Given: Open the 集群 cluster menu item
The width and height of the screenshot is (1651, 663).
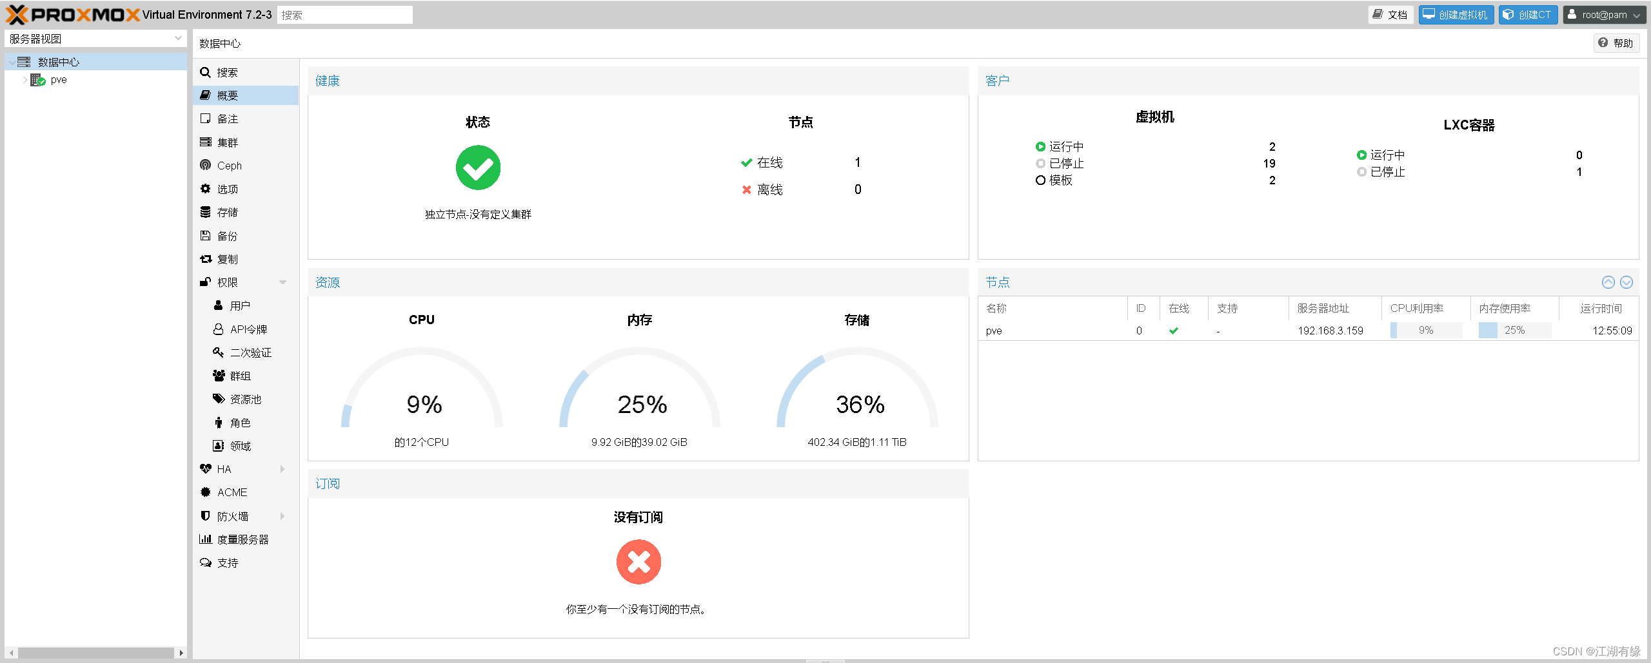Looking at the screenshot, I should pyautogui.click(x=246, y=142).
